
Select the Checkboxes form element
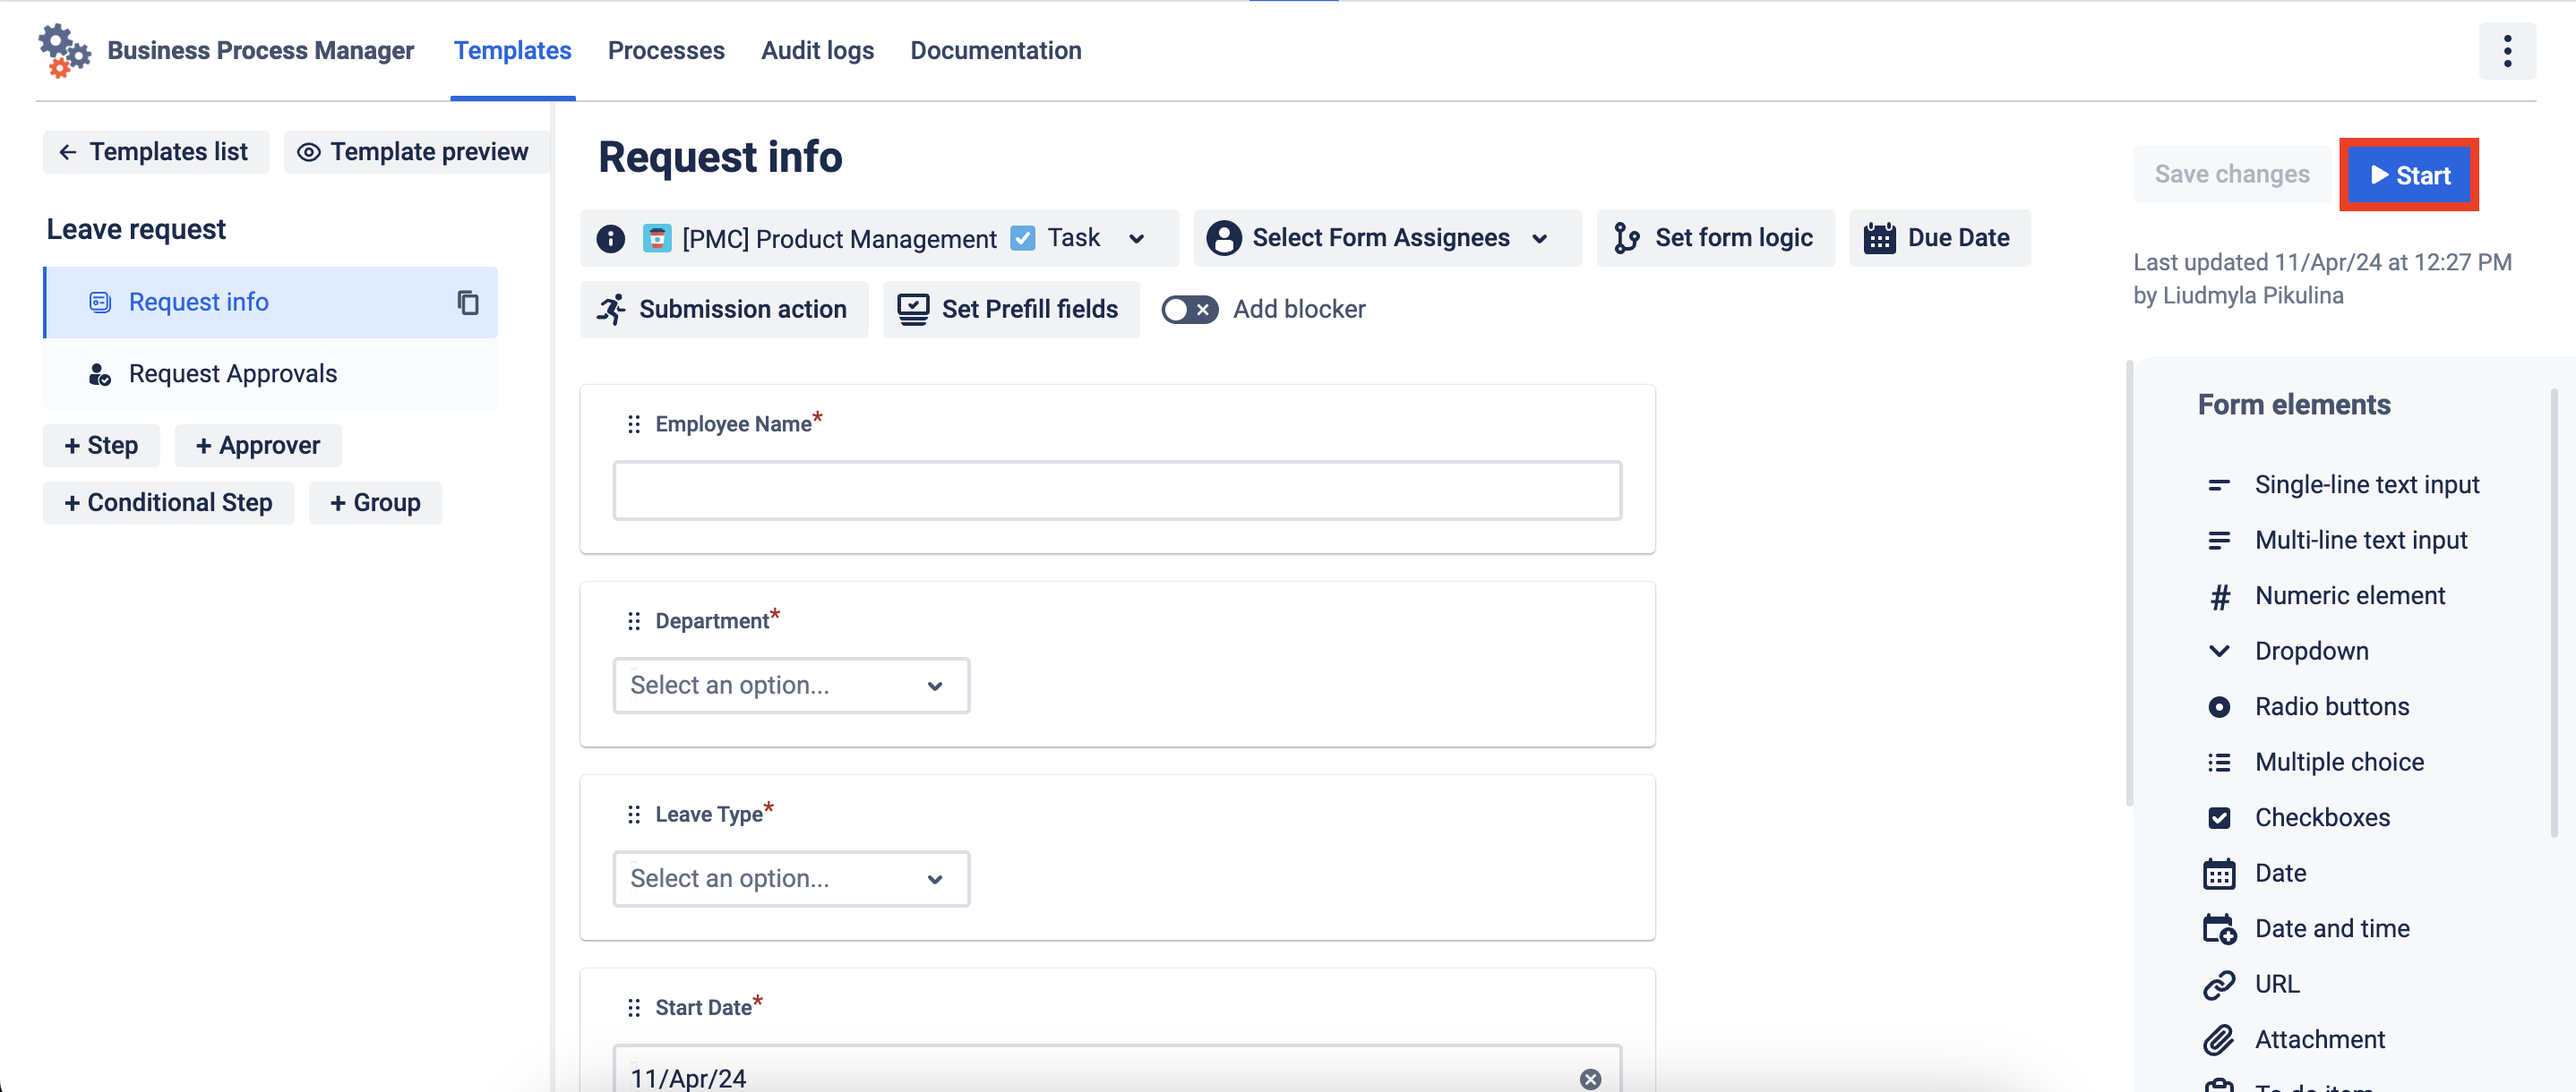tap(2321, 817)
